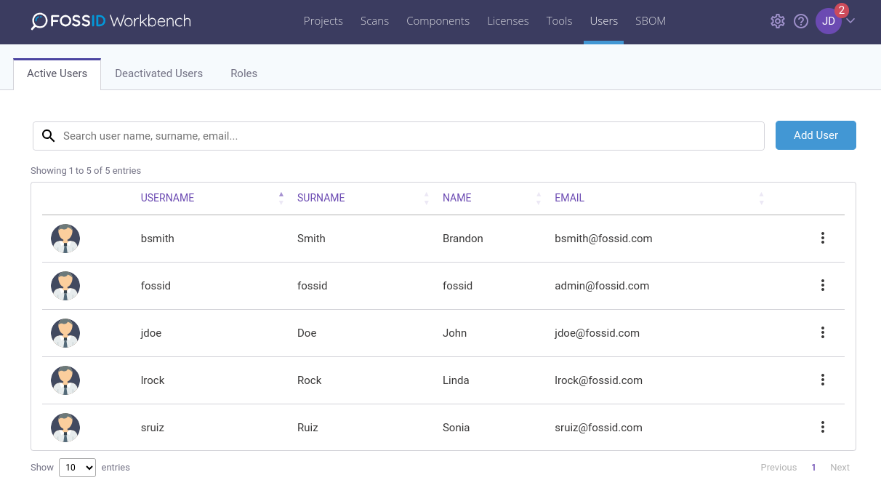
Task: Click the username jdoe
Action: point(151,333)
